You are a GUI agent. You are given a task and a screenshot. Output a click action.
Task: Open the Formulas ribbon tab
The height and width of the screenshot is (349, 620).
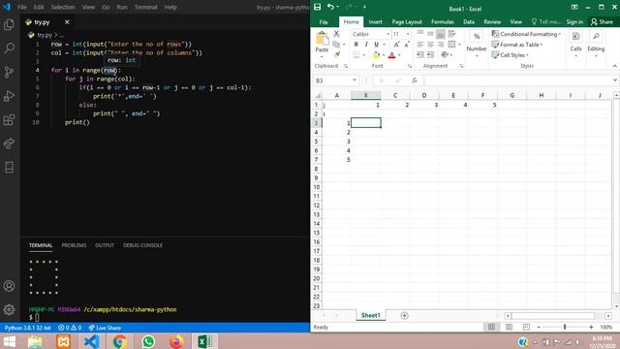(443, 21)
